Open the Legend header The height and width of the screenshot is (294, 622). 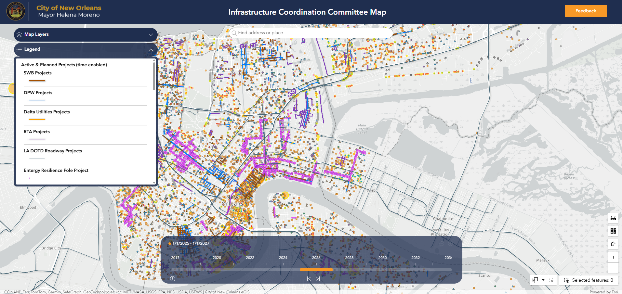(x=86, y=49)
